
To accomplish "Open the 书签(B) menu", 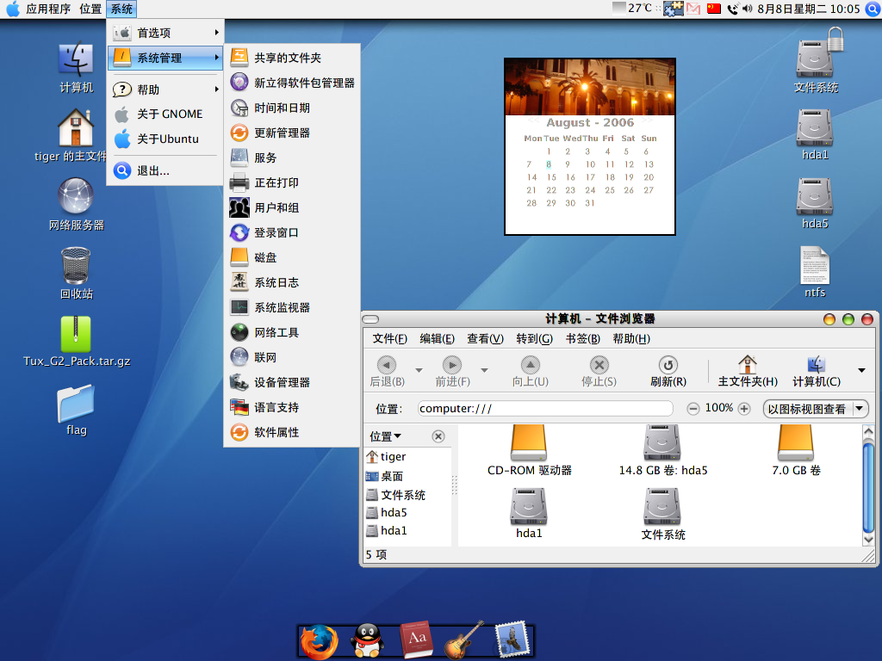I will [x=583, y=338].
